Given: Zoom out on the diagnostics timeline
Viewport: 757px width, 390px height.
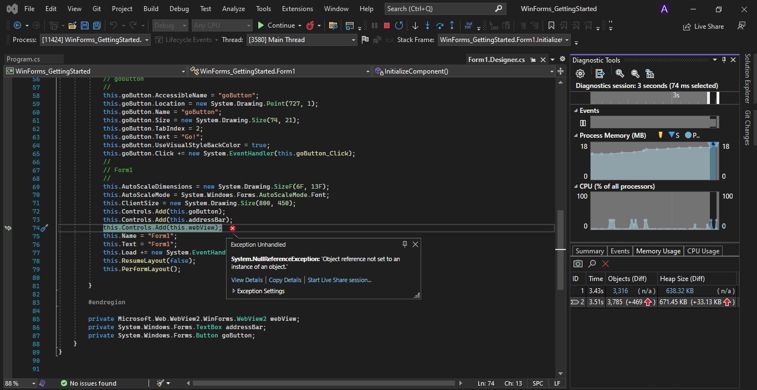Looking at the screenshot, I should click(x=635, y=74).
